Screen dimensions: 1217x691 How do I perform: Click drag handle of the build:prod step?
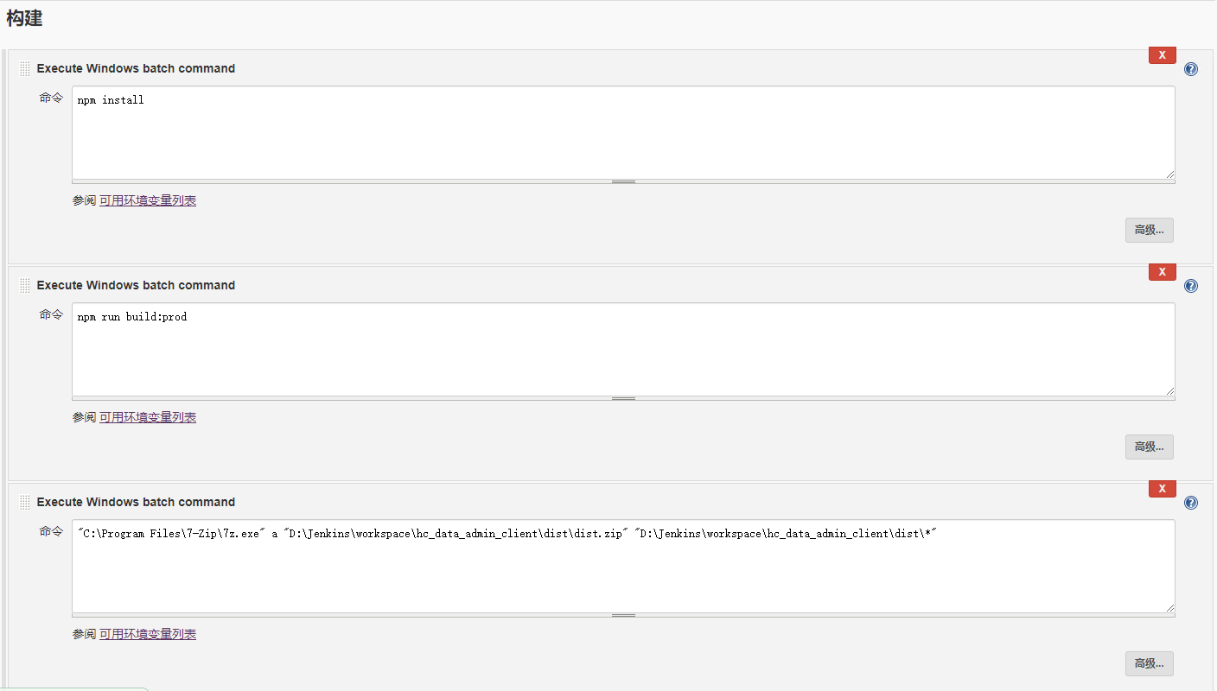tap(25, 286)
